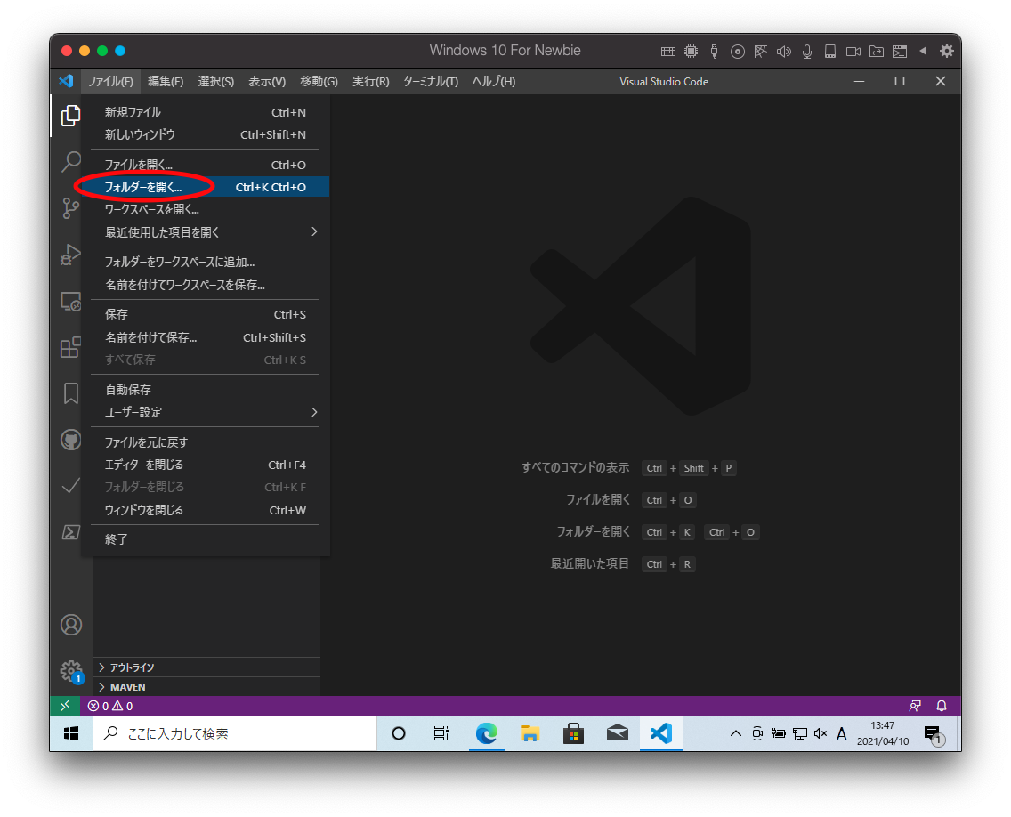1011x817 pixels.
Task: Choose ファイルを元に戻す menu item
Action: [x=205, y=442]
